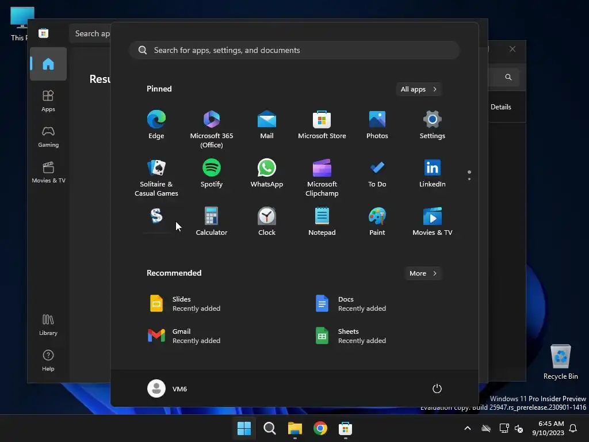Go to next pinned apps page dot
Viewport: 589px width, 442px height.
(469, 179)
